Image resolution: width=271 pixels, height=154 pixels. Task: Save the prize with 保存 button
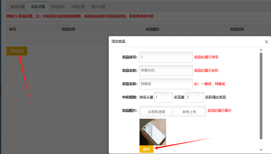(x=146, y=149)
